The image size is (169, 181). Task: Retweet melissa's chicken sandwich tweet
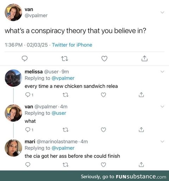point(65,95)
